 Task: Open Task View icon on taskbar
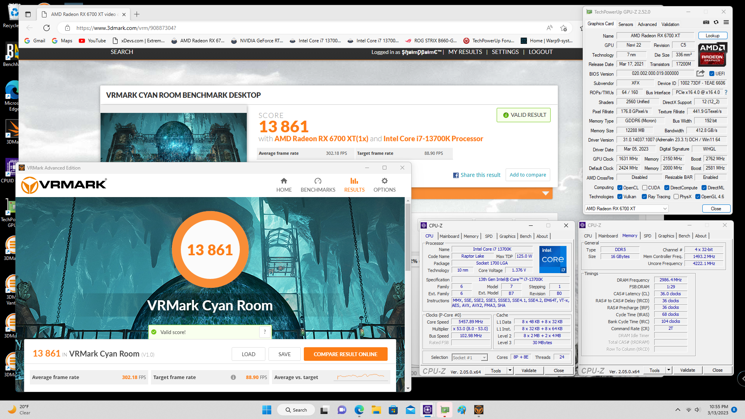click(324, 410)
